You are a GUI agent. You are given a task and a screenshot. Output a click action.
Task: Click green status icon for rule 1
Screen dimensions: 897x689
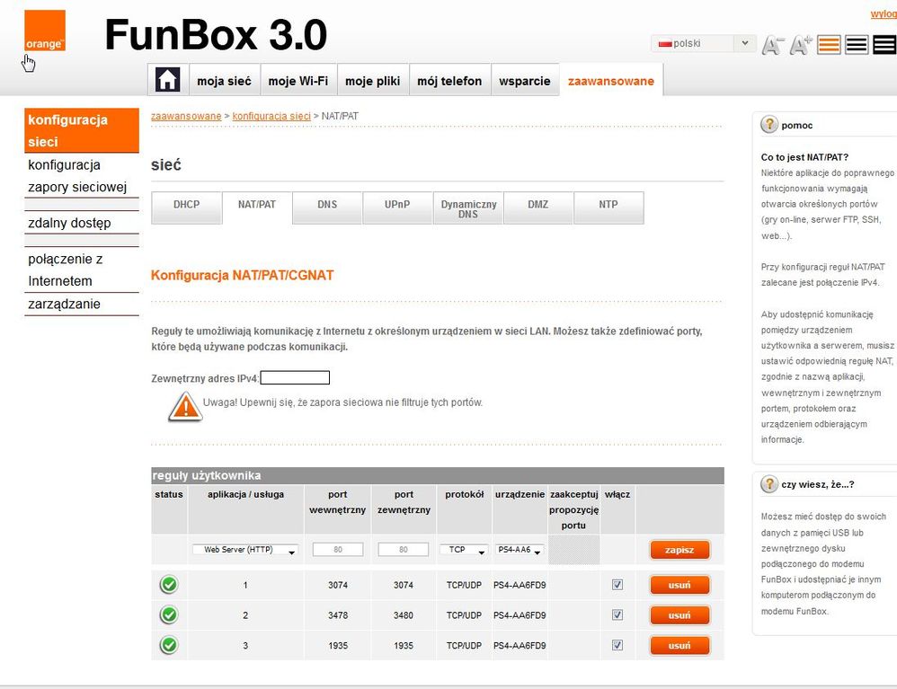click(169, 585)
